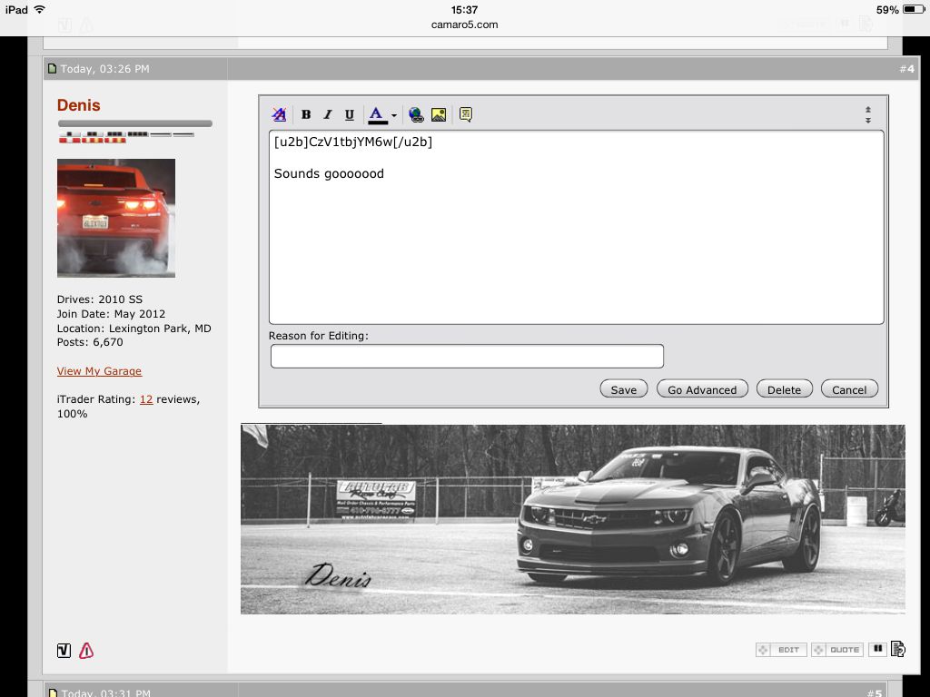Image resolution: width=930 pixels, height=697 pixels.
Task: Click the Remove Text Formatting icon
Action: coord(280,114)
